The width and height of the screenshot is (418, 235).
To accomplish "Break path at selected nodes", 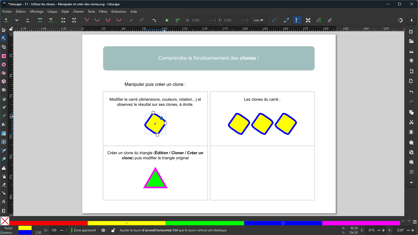I will coord(51,20).
